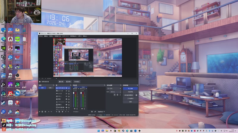Move scene up with Scenes dock up arrow

[x=48, y=112]
